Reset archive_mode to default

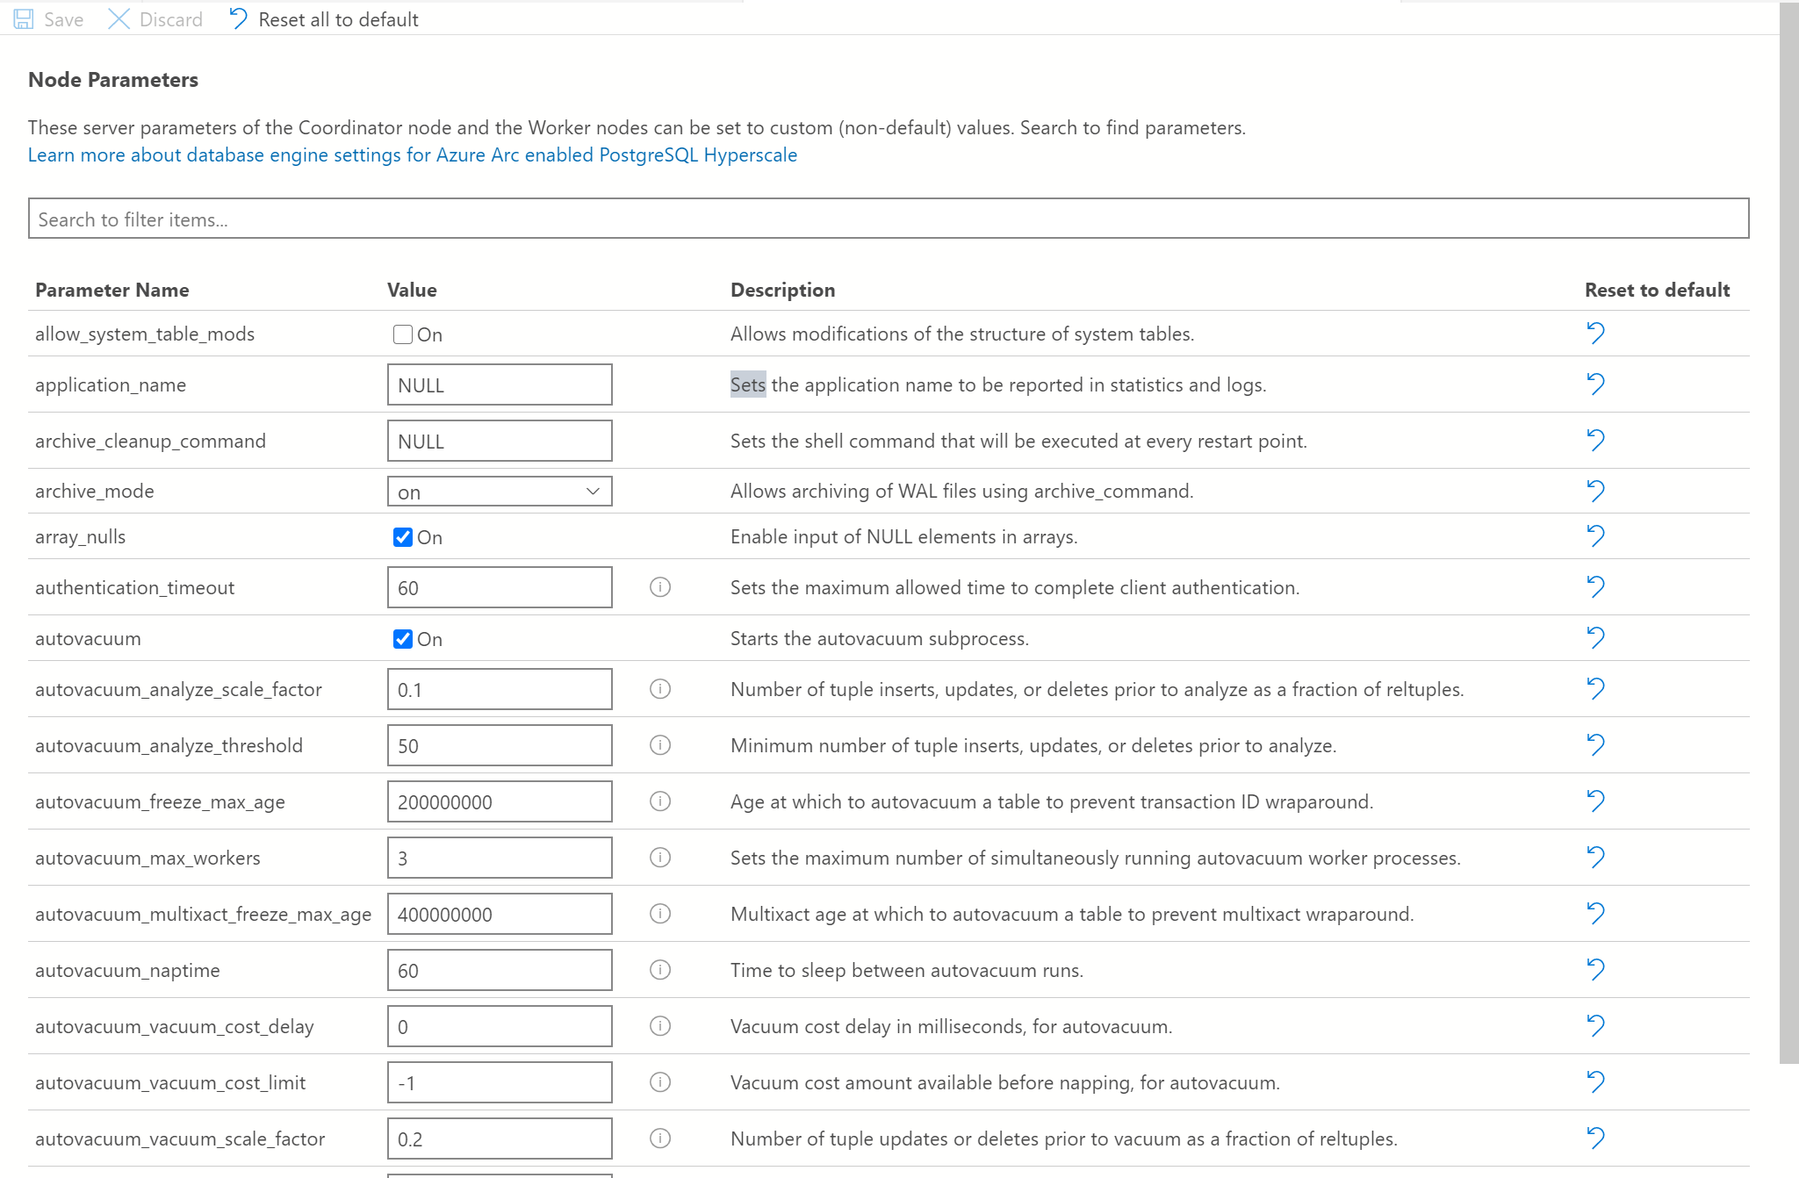coord(1595,491)
